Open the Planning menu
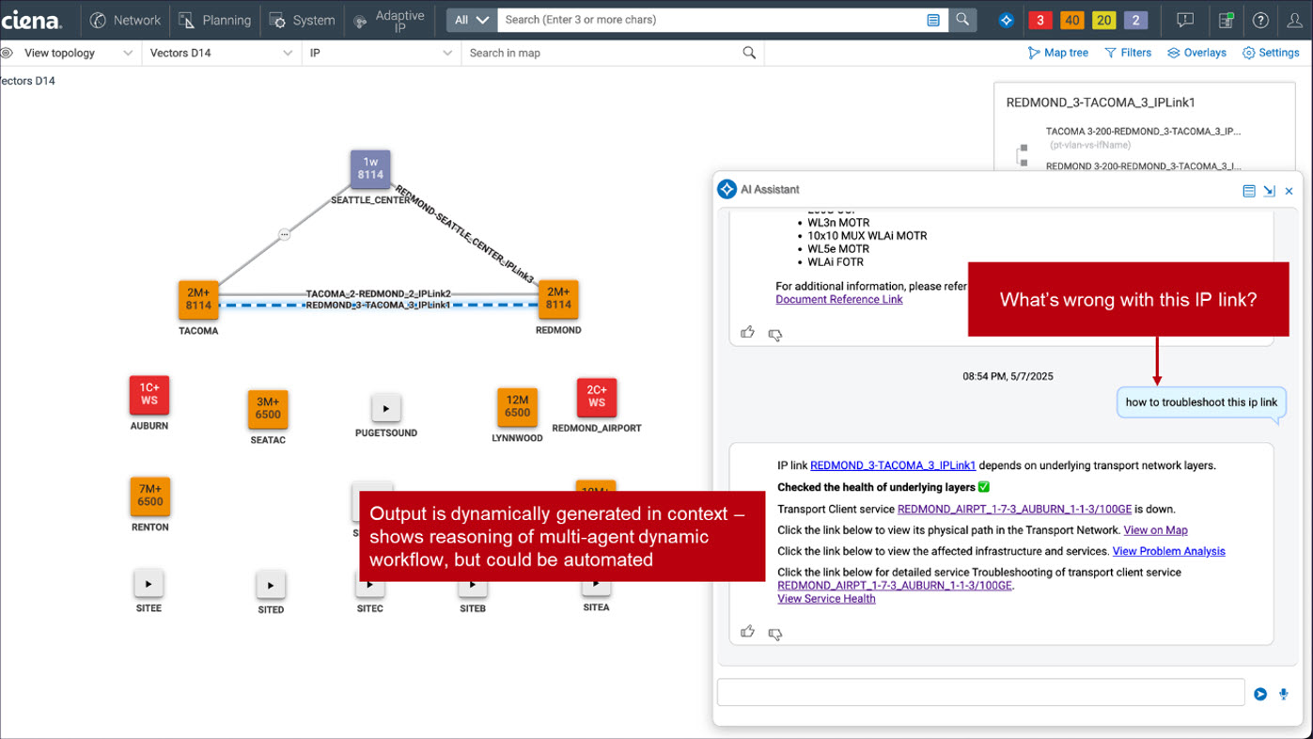The image size is (1313, 739). point(214,20)
